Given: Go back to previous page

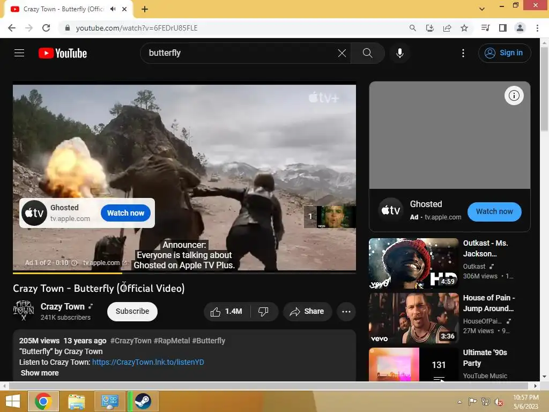Looking at the screenshot, I should pyautogui.click(x=12, y=28).
